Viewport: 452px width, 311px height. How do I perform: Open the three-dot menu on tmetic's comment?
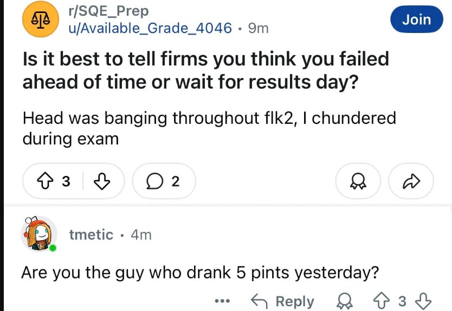pyautogui.click(x=222, y=301)
